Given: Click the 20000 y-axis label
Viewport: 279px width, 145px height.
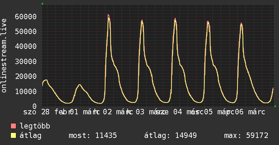Looking at the screenshot, I should pos(26,77).
